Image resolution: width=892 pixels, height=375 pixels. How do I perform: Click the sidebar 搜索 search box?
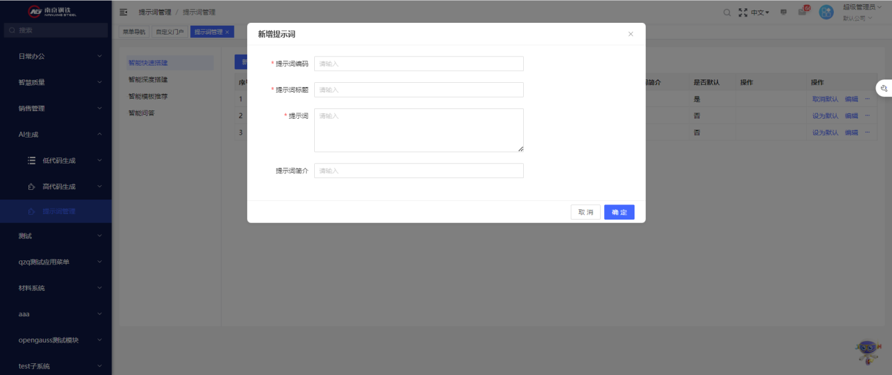[x=55, y=30]
